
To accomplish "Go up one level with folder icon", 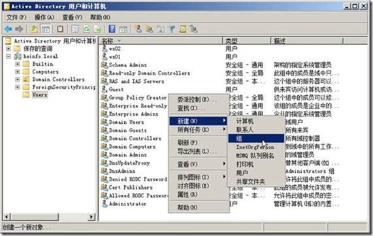I will pyautogui.click(x=34, y=29).
